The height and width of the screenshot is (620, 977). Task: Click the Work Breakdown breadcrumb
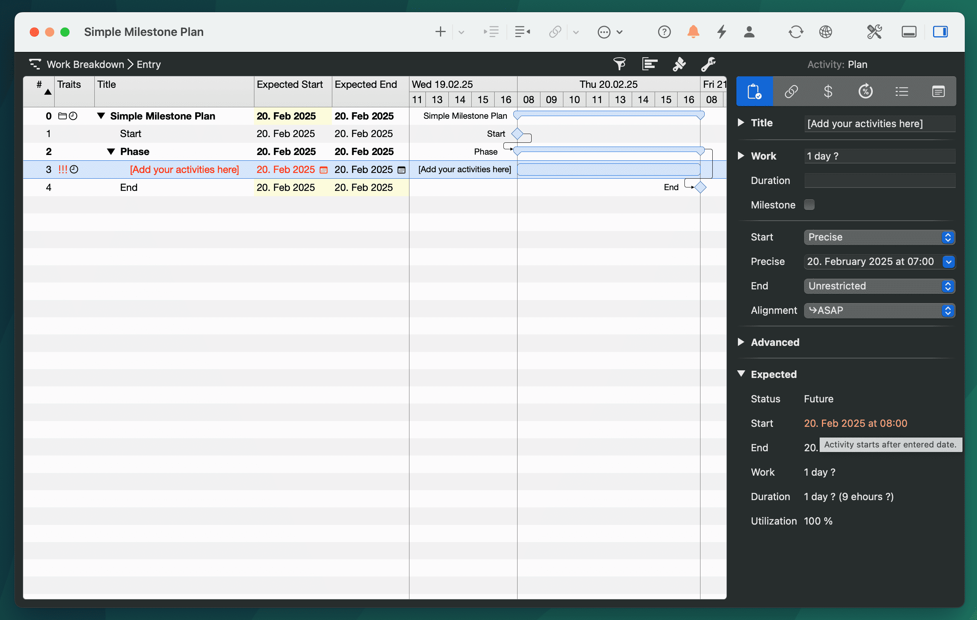point(85,65)
